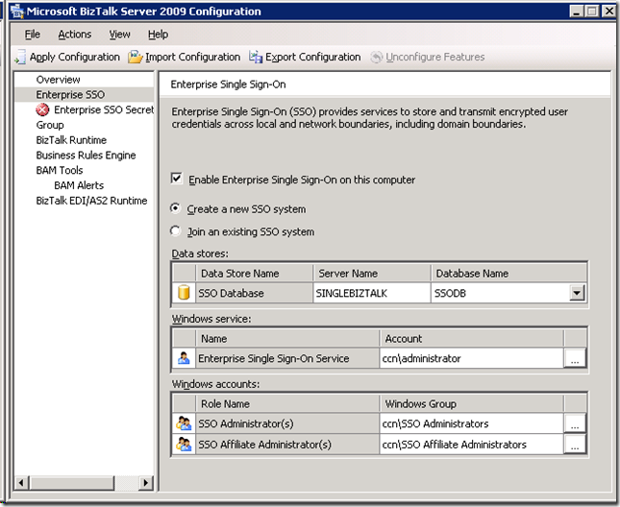The height and width of the screenshot is (507, 620).
Task: Click Export Configuration label
Action: 313,58
